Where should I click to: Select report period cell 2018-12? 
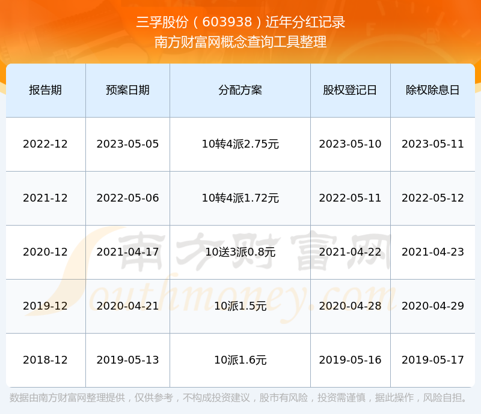46,360
